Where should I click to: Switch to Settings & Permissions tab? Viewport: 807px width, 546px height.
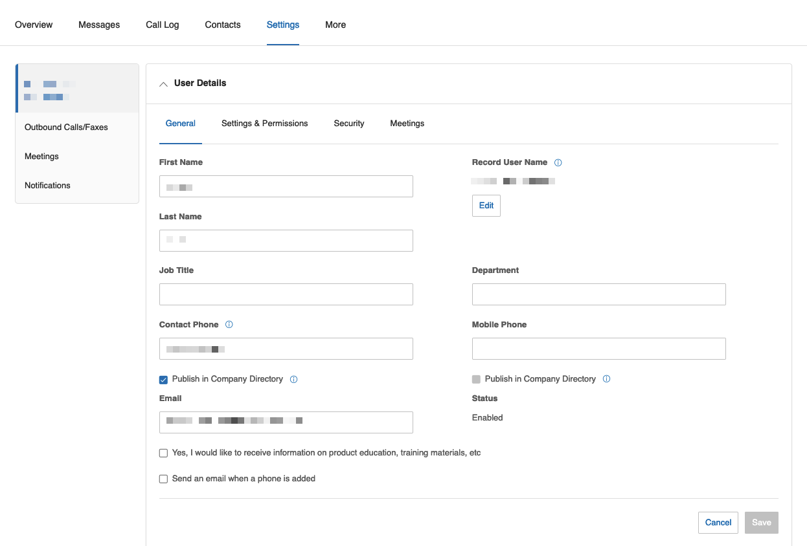click(x=264, y=124)
